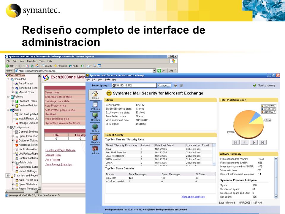Open the Monitors sidebar icon
Viewport: 285px width, 214px height.
[x=95, y=117]
